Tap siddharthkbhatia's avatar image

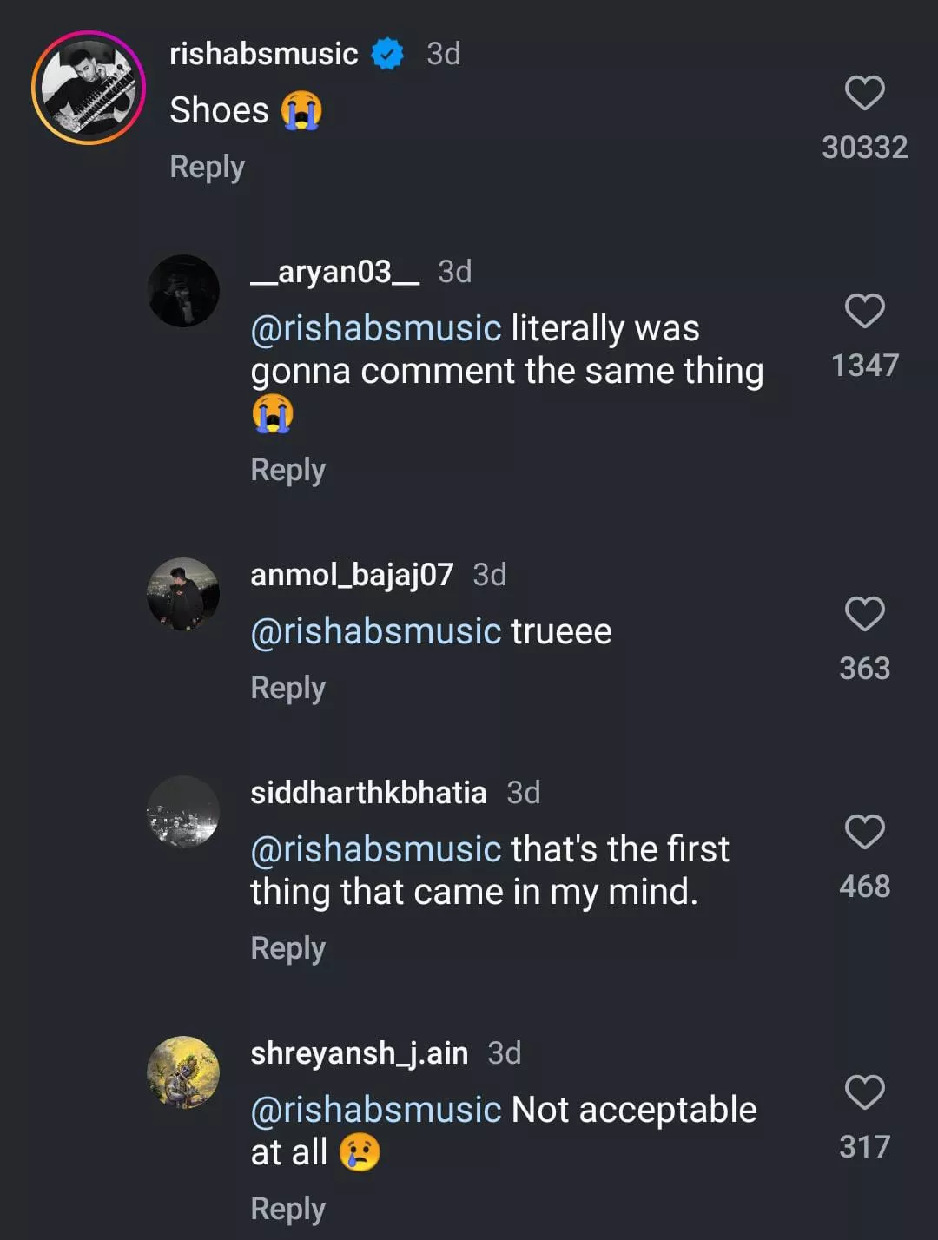183,812
